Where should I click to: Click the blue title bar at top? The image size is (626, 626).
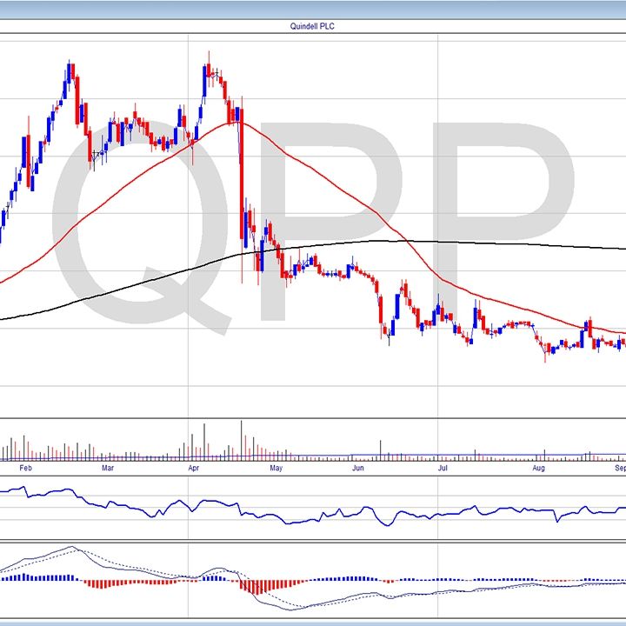click(x=313, y=9)
